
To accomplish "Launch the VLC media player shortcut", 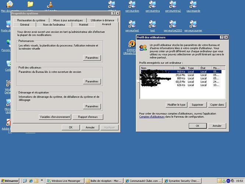I will [49, 4].
